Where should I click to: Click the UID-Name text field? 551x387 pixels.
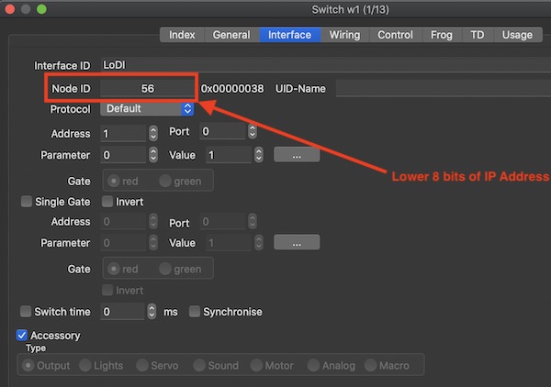point(441,89)
